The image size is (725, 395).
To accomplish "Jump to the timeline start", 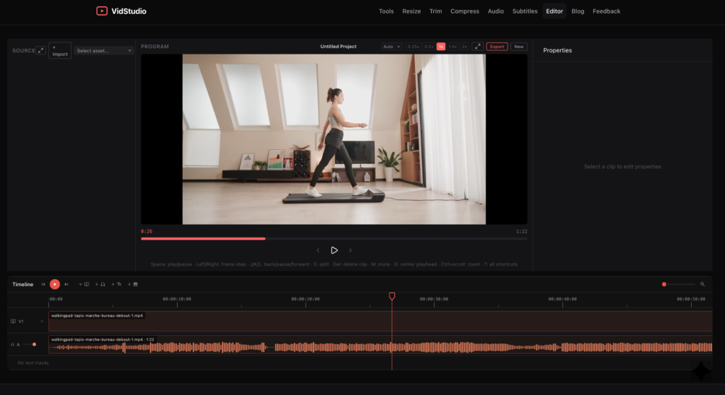I will click(43, 284).
